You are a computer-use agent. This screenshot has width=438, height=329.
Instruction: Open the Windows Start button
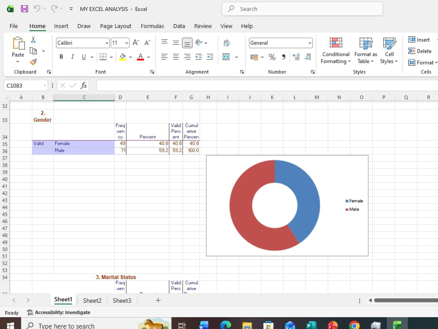click(x=11, y=325)
